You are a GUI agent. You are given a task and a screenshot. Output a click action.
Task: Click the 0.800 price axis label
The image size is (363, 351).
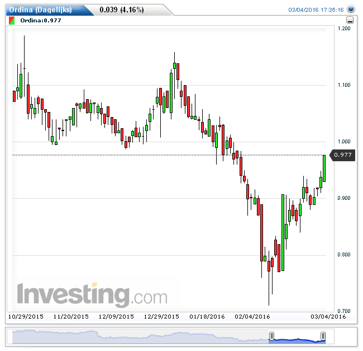(x=344, y=255)
